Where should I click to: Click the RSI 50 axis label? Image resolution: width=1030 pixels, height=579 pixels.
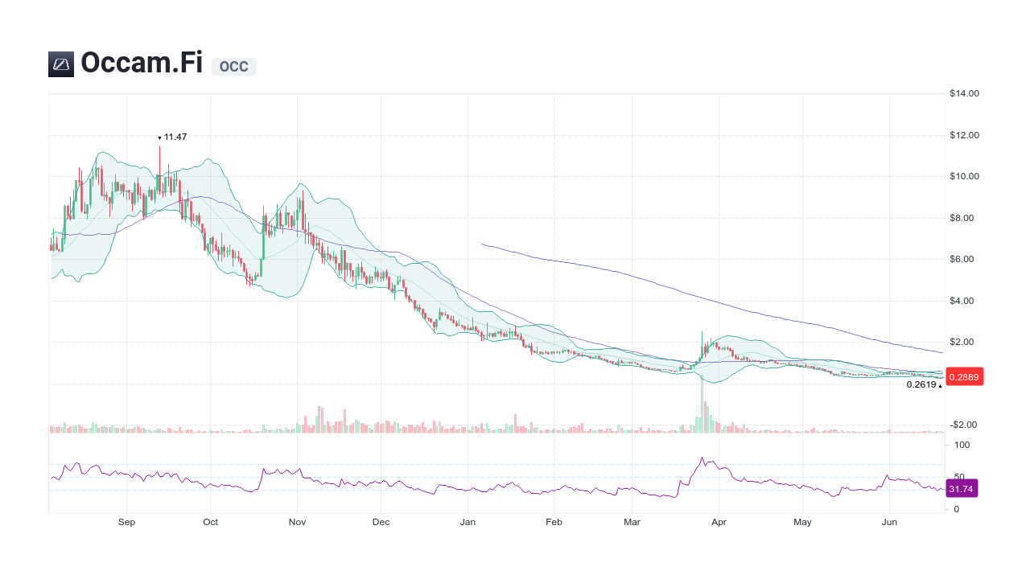pyautogui.click(x=958, y=477)
